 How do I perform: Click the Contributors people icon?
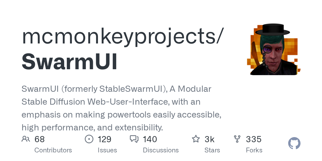[x=26, y=139]
